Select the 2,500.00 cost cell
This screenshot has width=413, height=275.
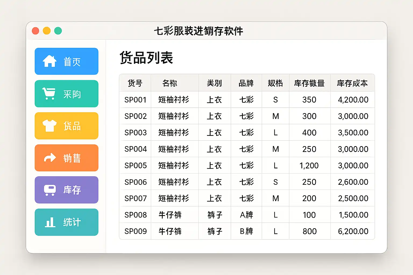(353, 198)
